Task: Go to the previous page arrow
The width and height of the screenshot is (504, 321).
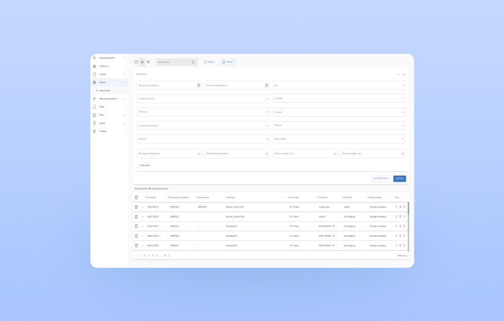Action: 136,256
